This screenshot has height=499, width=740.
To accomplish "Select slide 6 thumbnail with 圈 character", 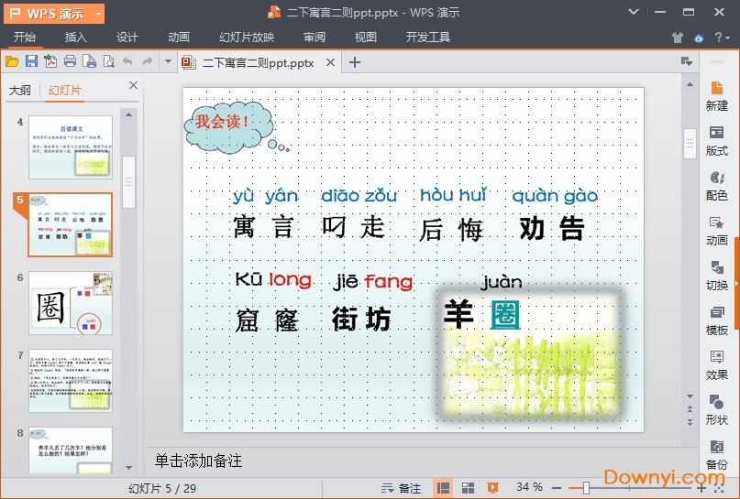I will coord(71,303).
